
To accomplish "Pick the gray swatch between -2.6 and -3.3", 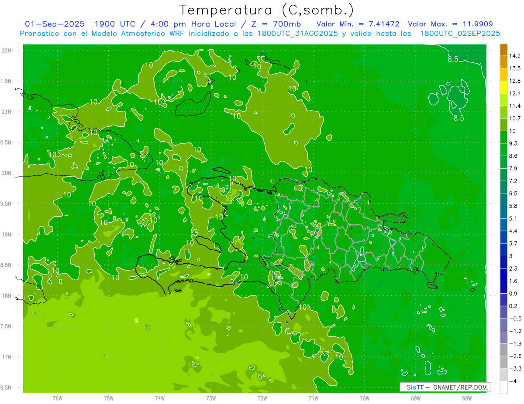I will (x=503, y=362).
